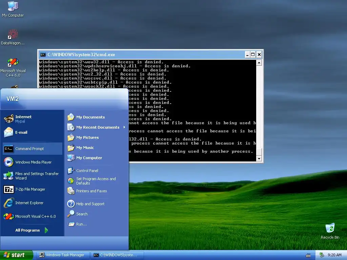Launch Command Prompt from Start menu
Image resolution: width=347 pixels, height=260 pixels.
pyautogui.click(x=32, y=149)
